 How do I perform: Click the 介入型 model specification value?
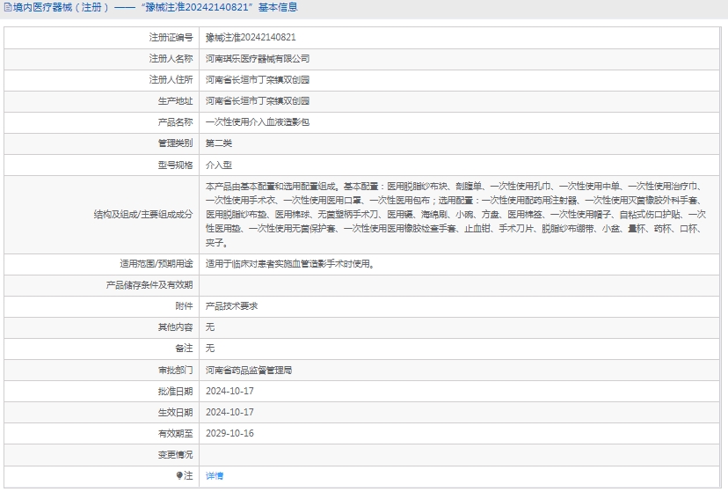click(x=219, y=165)
